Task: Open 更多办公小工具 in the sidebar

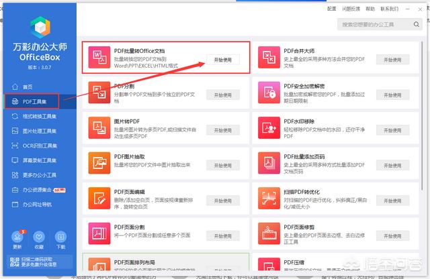Action: point(40,175)
